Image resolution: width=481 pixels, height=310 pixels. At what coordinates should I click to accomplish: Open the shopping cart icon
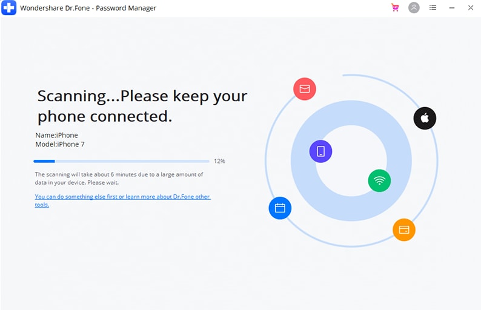tap(395, 7)
